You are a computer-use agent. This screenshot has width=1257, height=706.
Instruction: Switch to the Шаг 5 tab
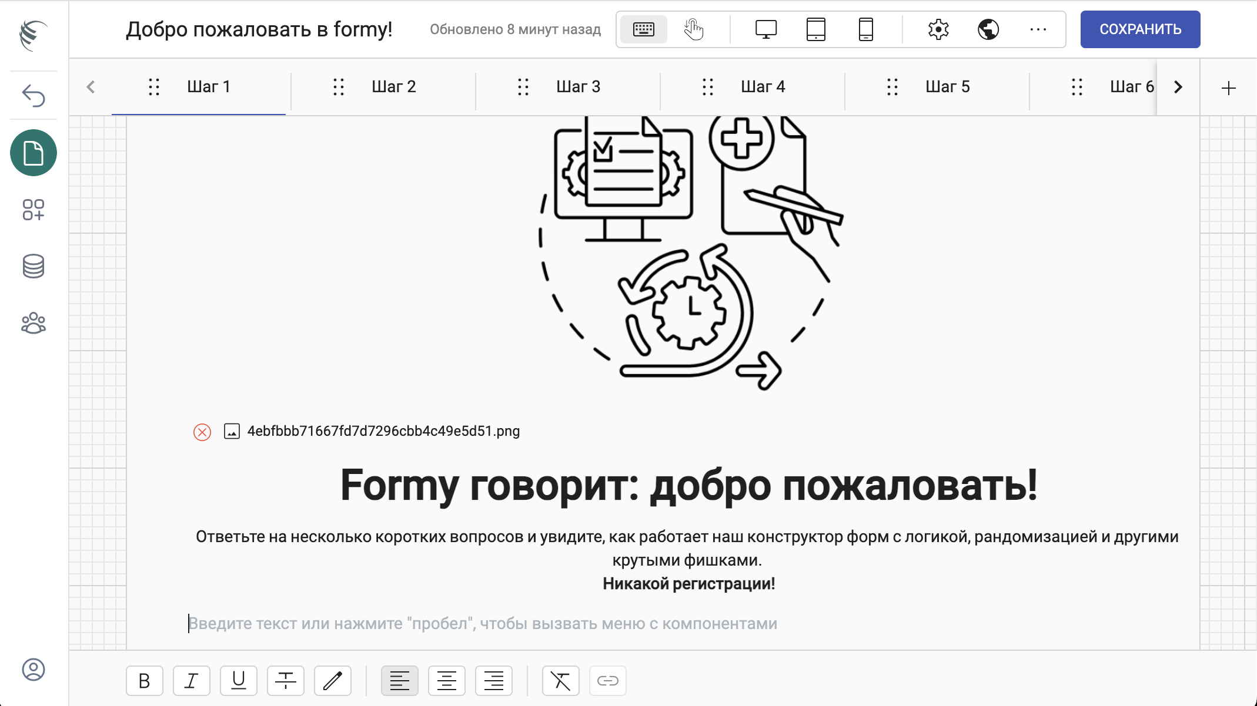click(947, 87)
